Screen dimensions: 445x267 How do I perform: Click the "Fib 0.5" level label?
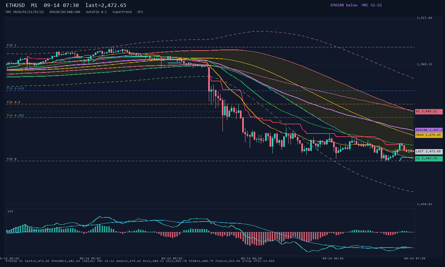[x=14, y=102]
